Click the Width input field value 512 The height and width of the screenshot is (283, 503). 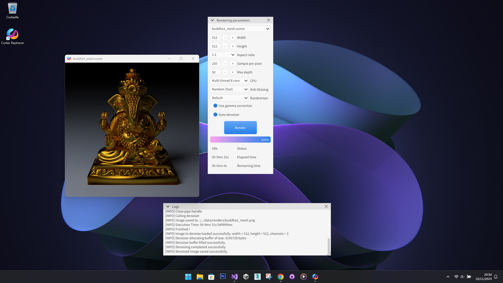click(x=215, y=37)
